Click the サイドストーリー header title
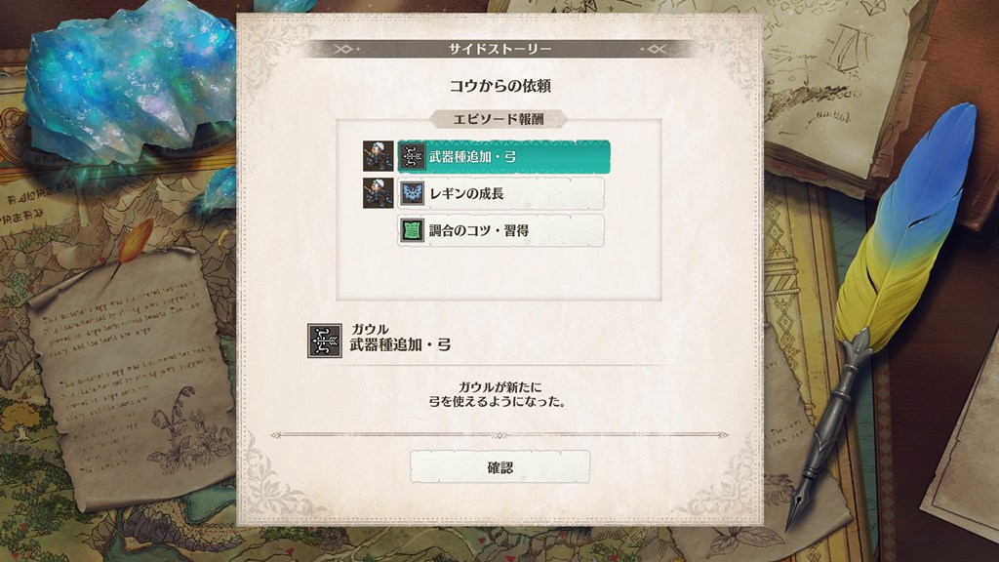The image size is (999, 562). pos(500,49)
